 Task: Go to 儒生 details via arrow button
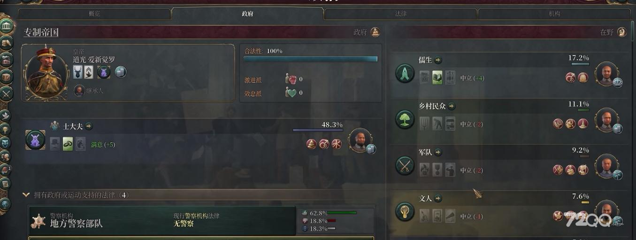click(438, 60)
